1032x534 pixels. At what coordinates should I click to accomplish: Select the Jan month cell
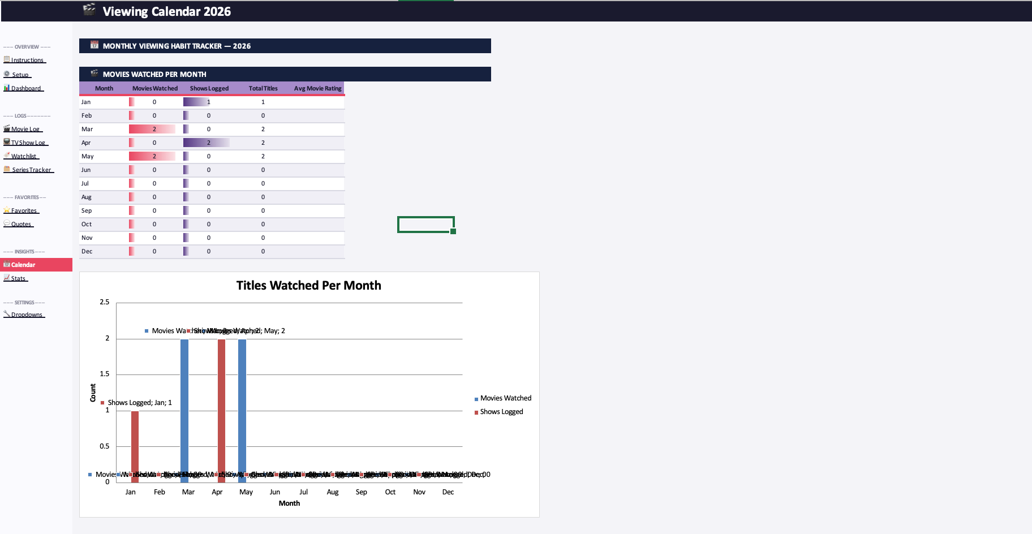point(104,102)
